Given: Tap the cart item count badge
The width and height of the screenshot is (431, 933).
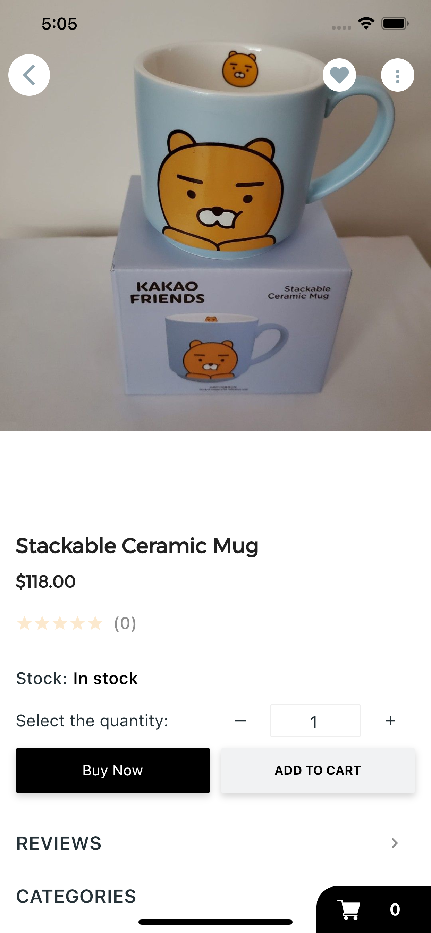Looking at the screenshot, I should (395, 909).
